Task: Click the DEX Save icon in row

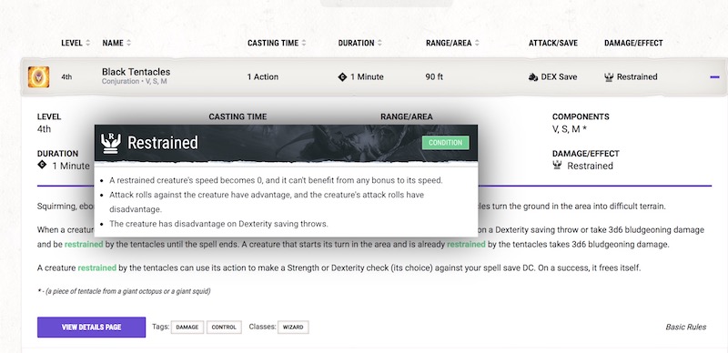Action: (533, 77)
